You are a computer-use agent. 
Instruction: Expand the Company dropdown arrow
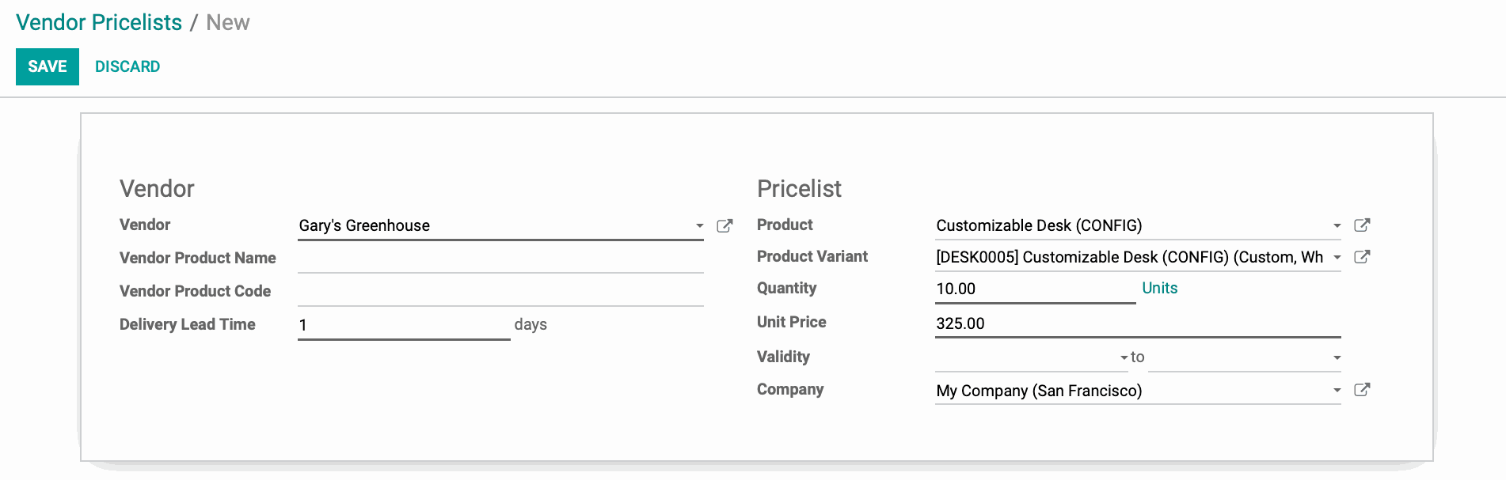[1337, 391]
